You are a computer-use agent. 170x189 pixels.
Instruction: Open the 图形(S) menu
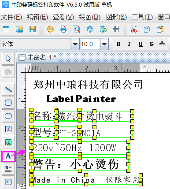[116, 17]
